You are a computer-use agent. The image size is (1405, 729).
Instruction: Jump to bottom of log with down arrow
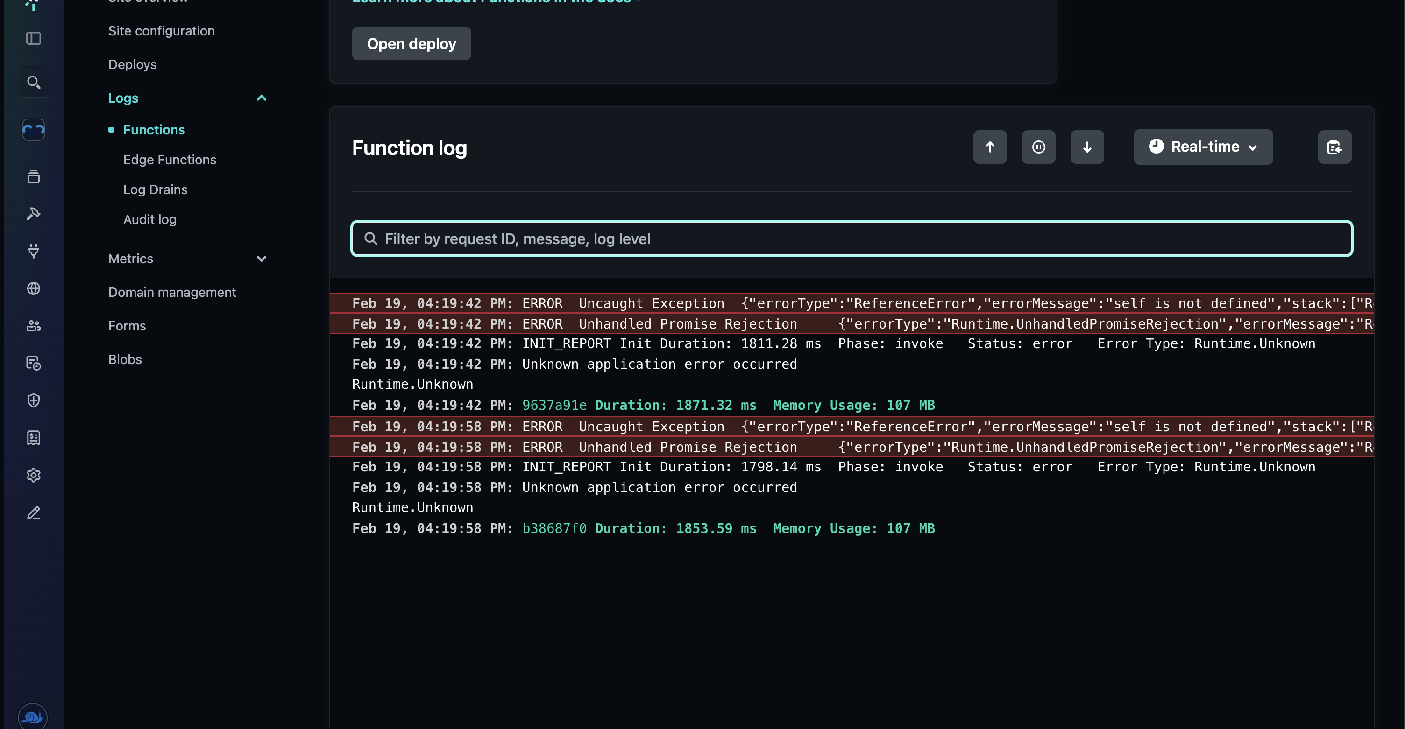[1087, 147]
